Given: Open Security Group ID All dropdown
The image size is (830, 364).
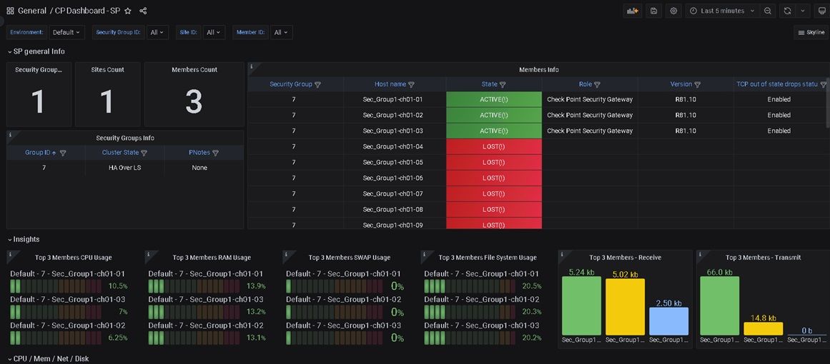Looking at the screenshot, I should (x=157, y=32).
